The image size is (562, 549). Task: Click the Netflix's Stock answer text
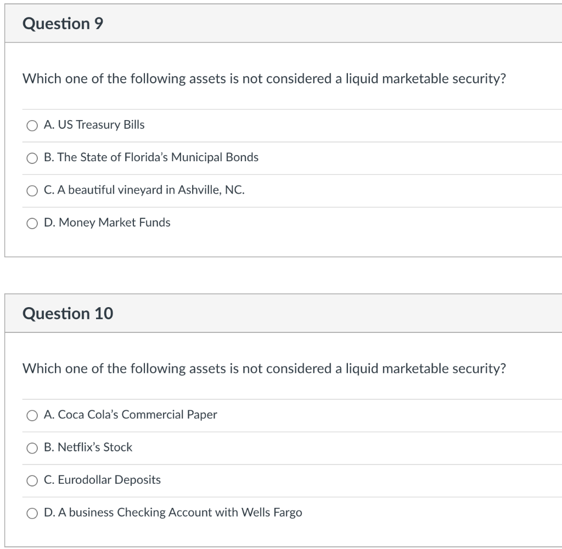88,448
